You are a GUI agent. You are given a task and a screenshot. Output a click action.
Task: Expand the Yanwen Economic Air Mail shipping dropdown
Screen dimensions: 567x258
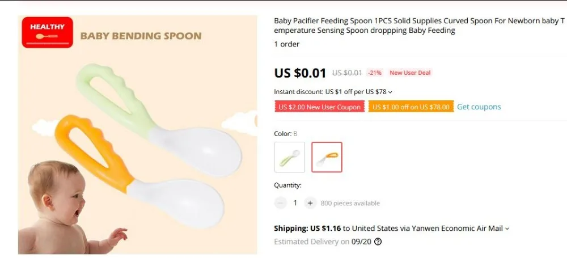click(x=507, y=229)
